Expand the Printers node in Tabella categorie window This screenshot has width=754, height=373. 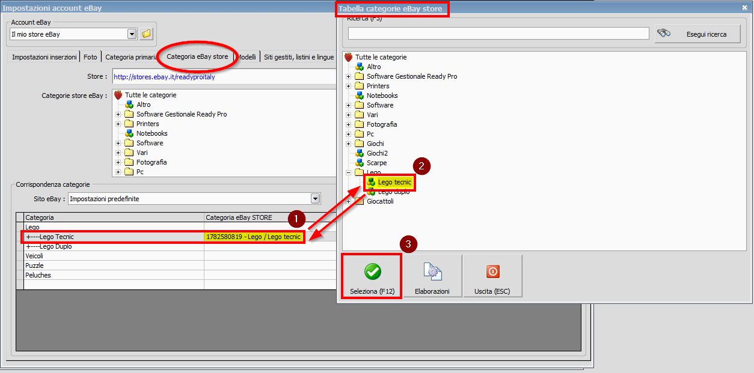pyautogui.click(x=349, y=86)
